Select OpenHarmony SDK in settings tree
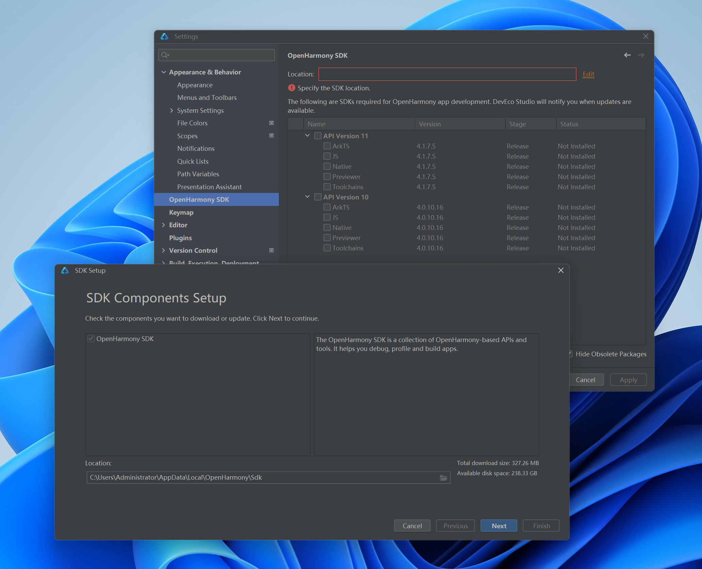Image resolution: width=702 pixels, height=569 pixels. [217, 199]
